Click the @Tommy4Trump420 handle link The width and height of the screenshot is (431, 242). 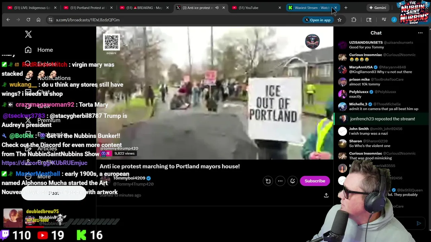coord(133,184)
